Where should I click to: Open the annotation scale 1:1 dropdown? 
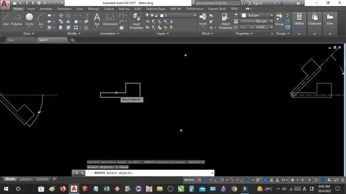point(284,180)
